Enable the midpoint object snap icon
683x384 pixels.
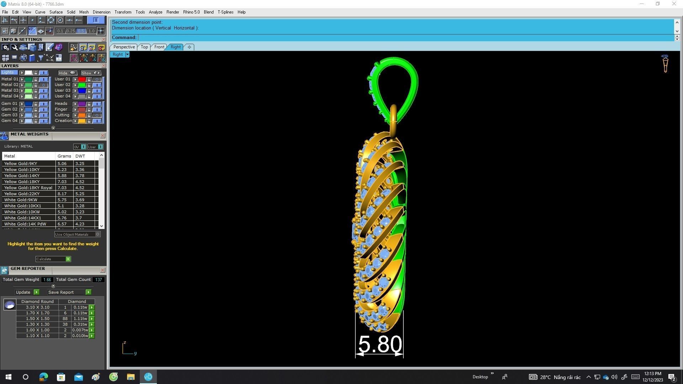(x=69, y=20)
